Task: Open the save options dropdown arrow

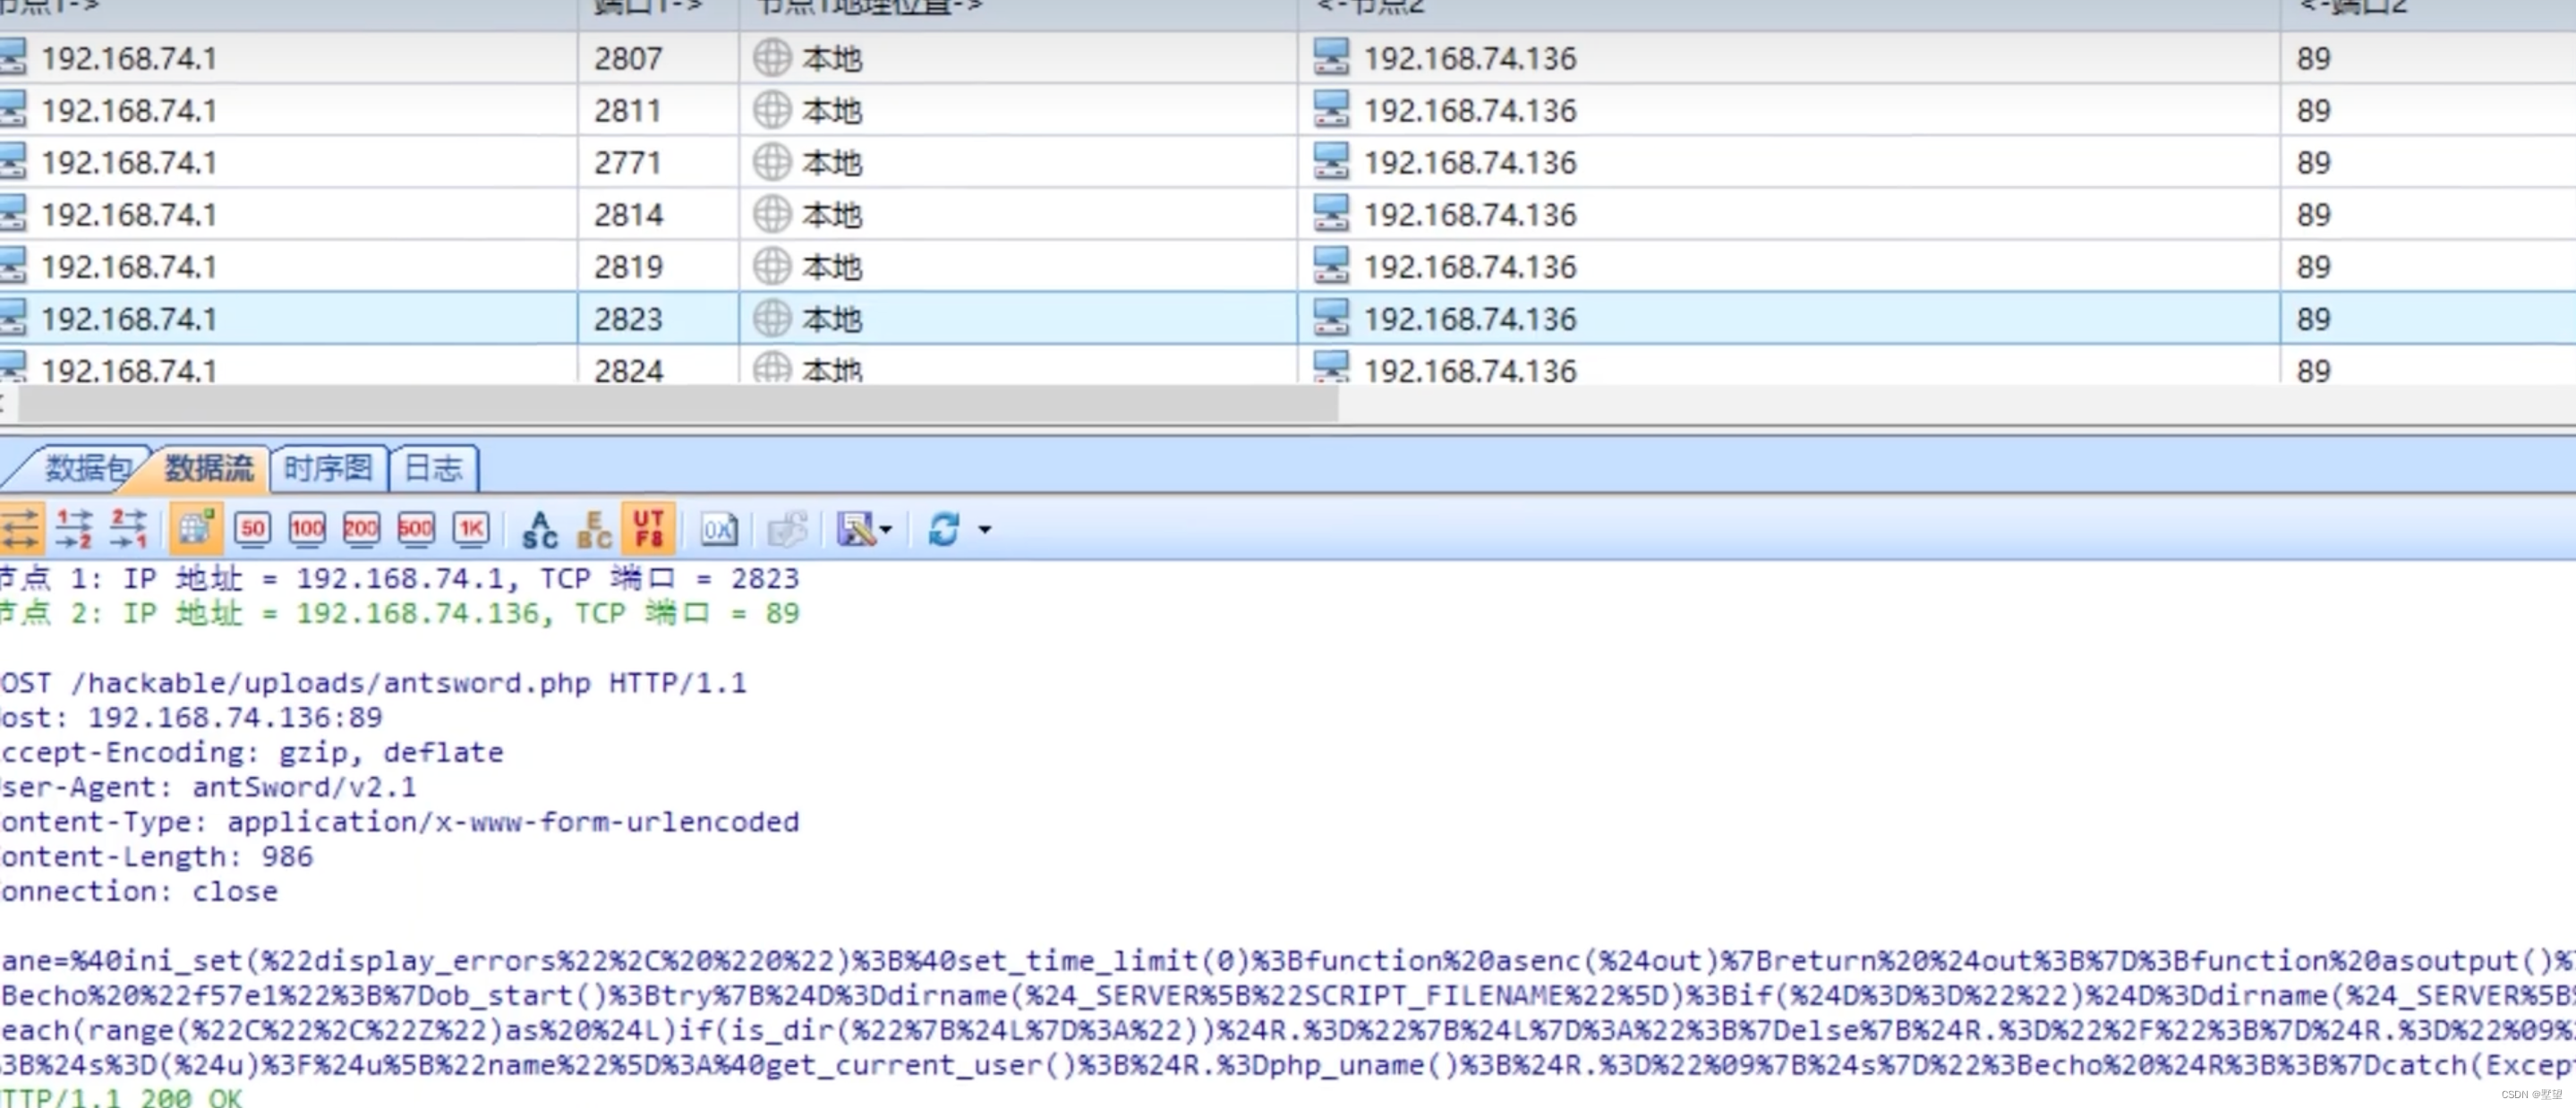Action: pos(886,529)
